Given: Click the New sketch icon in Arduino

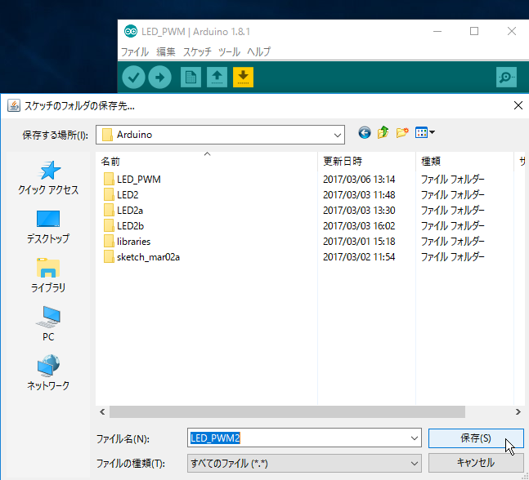Looking at the screenshot, I should click(191, 77).
